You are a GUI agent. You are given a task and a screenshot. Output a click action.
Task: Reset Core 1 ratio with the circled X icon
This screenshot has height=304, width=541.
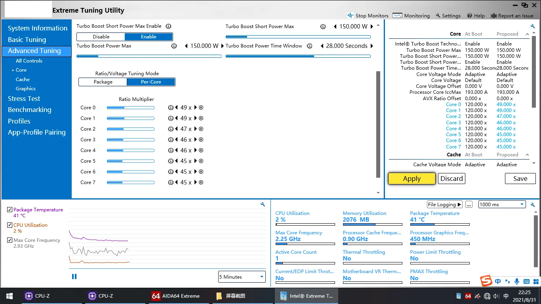click(201, 118)
